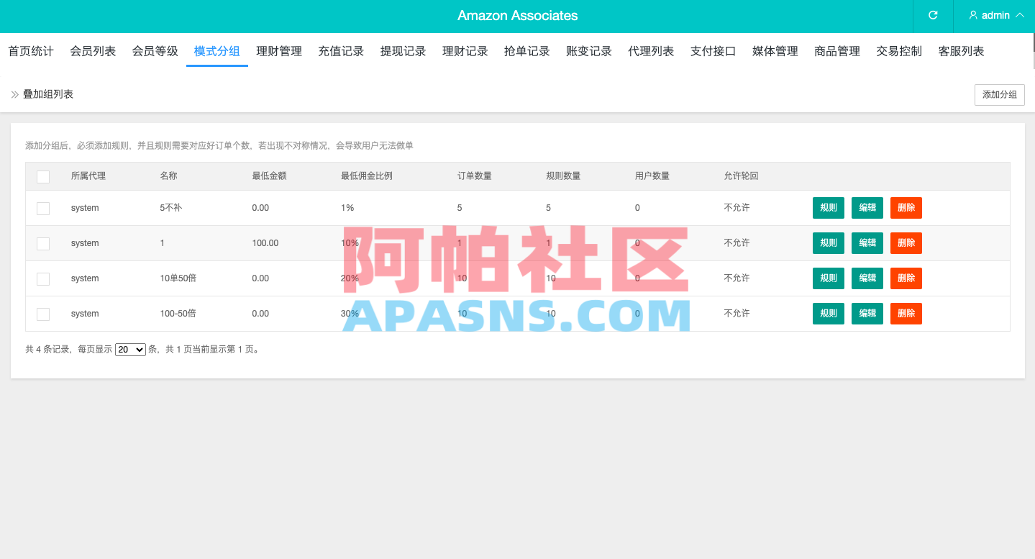
Task: Check the box for the row named 1
Action: pos(43,243)
